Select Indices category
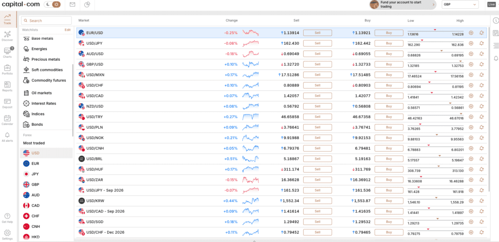499x242 pixels. pyautogui.click(x=38, y=114)
